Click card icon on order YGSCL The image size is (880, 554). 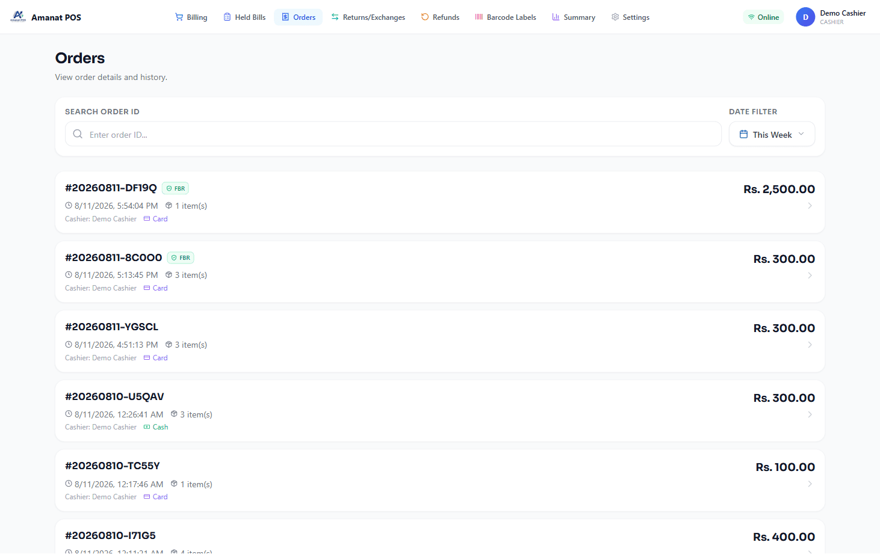147,357
